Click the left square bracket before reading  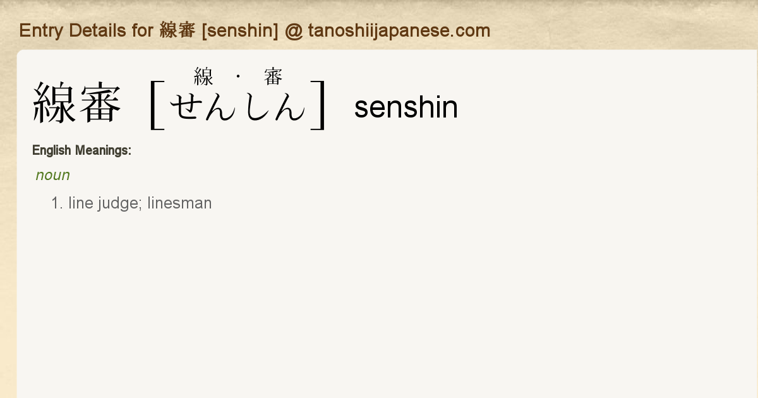coord(156,104)
